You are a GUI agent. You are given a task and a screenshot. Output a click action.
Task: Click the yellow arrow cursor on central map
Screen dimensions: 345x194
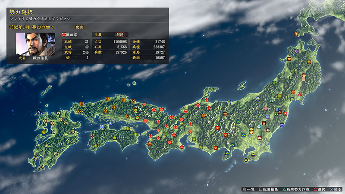click(183, 124)
